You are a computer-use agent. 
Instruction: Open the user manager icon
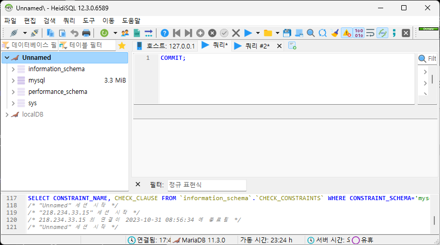pos(125,33)
